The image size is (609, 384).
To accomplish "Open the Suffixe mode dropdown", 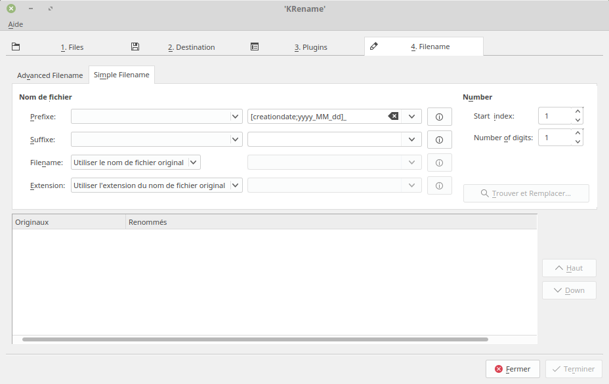I will point(236,140).
